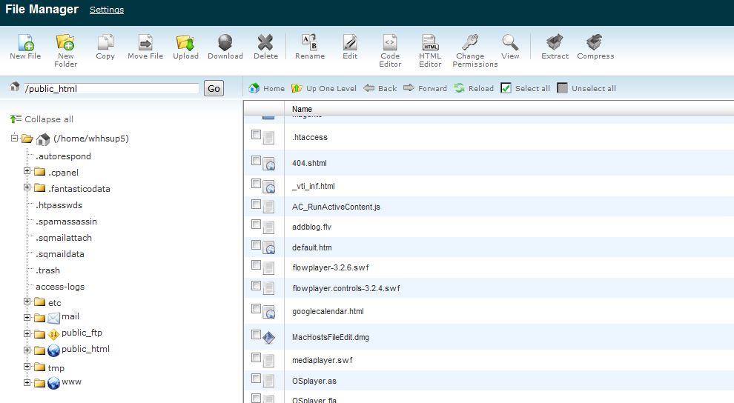This screenshot has height=403, width=734.
Task: Select the MacHostsFileEdit.dmg checkbox
Action: tap(256, 335)
